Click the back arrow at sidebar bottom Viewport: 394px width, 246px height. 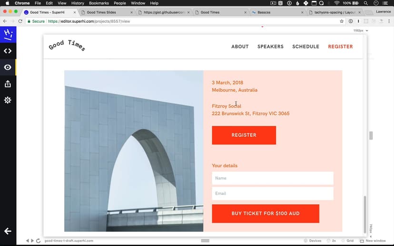point(8,231)
